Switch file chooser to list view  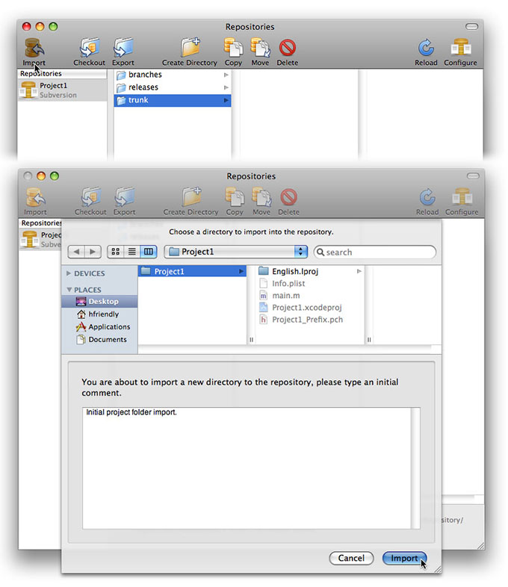131,252
